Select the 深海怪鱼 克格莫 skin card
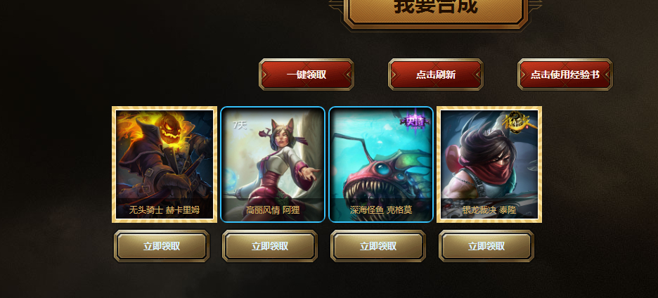 (x=381, y=164)
